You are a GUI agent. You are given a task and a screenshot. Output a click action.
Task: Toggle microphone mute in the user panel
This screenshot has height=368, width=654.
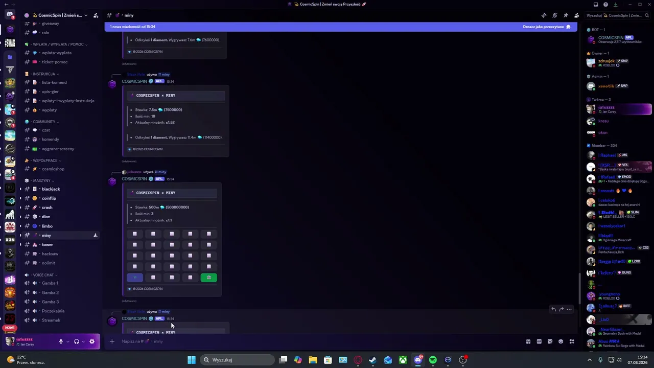61,341
